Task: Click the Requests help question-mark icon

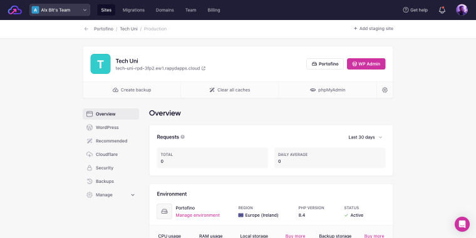Action: pos(182,137)
